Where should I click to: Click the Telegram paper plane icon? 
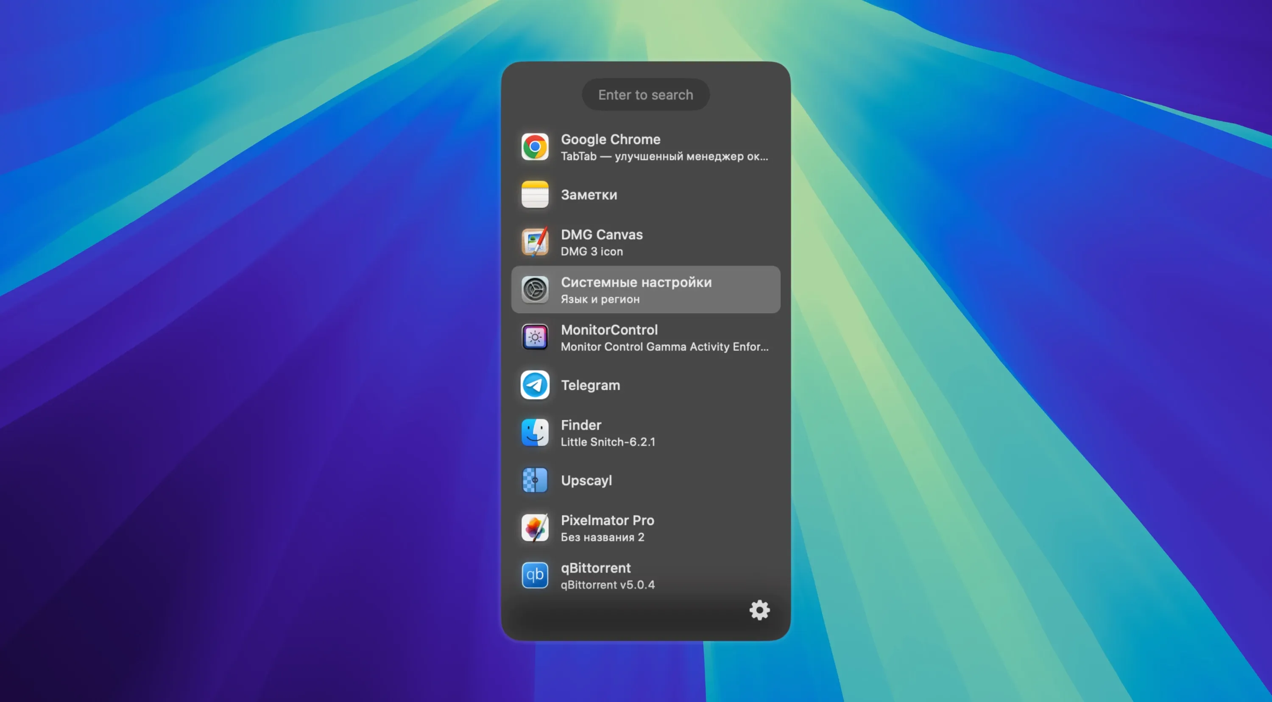tap(535, 385)
